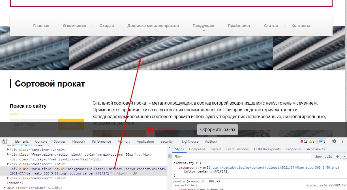
Task: Toggle the computed styles sidebar pane icon
Action: 344,156
